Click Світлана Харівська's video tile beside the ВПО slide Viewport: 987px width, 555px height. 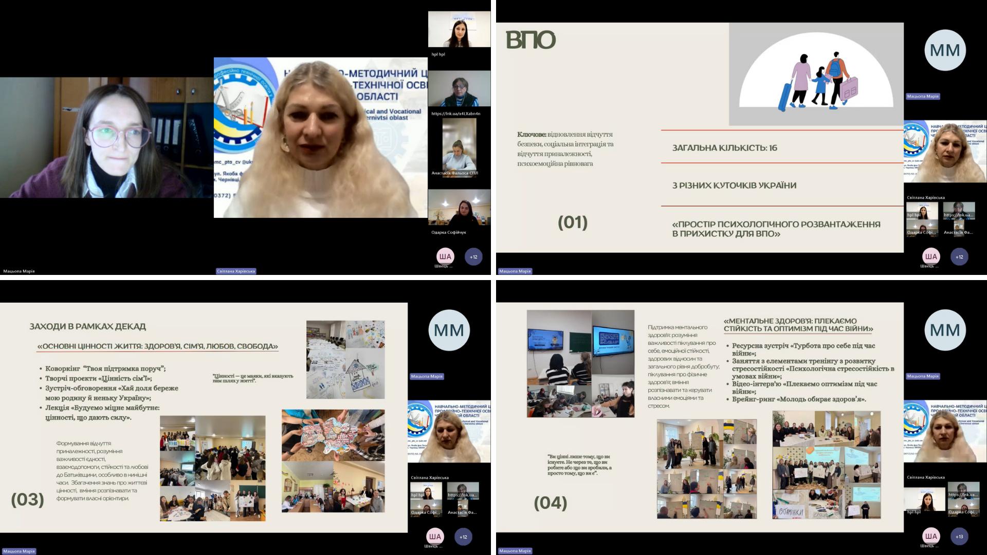coord(945,152)
